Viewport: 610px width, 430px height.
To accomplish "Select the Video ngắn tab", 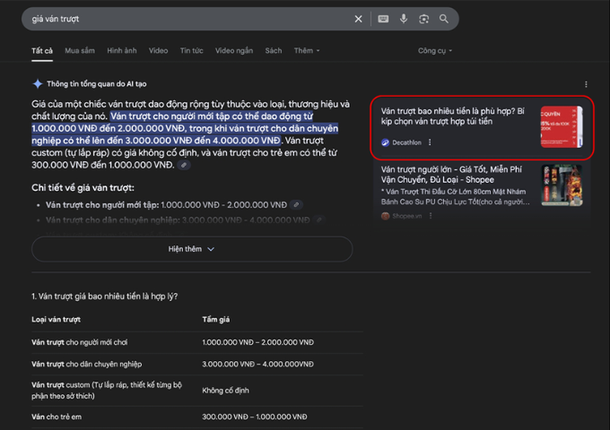I will click(x=234, y=50).
